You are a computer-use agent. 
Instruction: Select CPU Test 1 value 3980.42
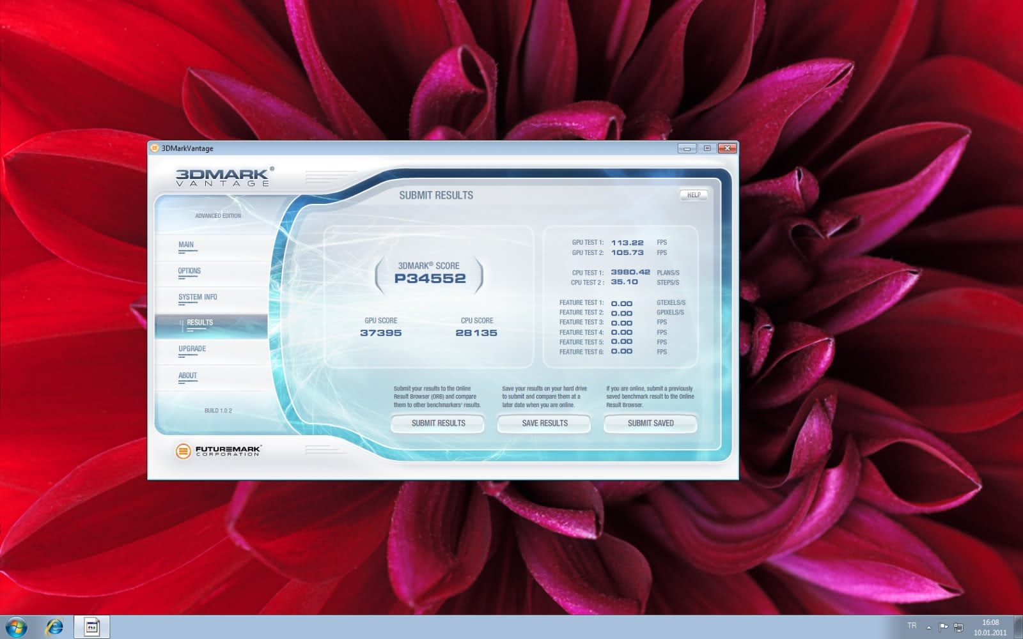point(630,272)
